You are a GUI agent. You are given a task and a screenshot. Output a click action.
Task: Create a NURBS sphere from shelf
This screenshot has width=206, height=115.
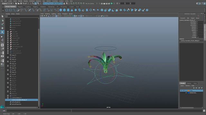(61, 10)
